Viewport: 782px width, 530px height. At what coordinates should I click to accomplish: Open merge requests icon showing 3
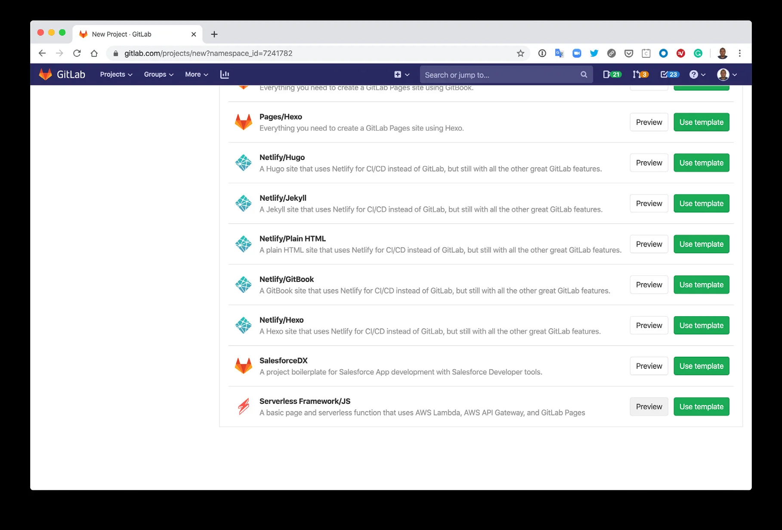(x=640, y=75)
